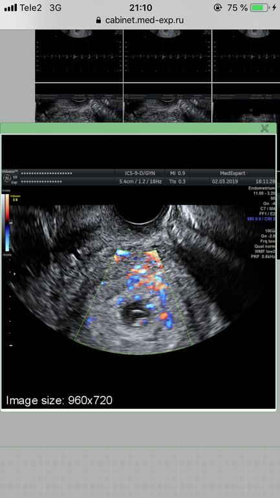Tap the green battery icon
The width and height of the screenshot is (280, 498).
tap(260, 8)
